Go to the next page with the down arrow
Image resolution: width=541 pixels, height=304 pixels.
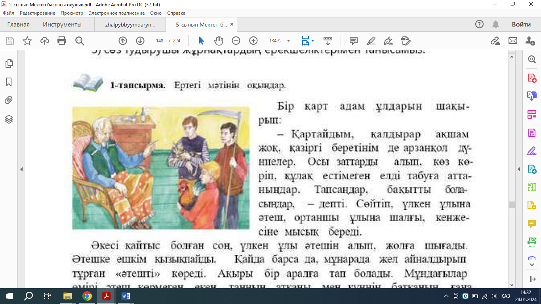tap(140, 41)
